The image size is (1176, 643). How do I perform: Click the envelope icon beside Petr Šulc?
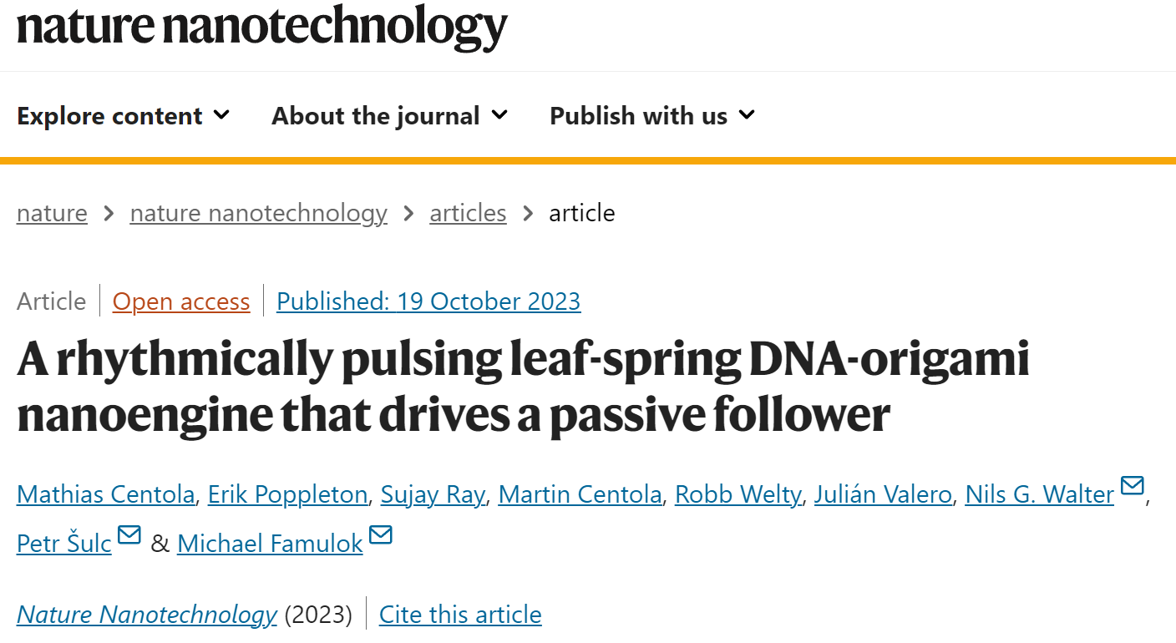pyautogui.click(x=129, y=534)
